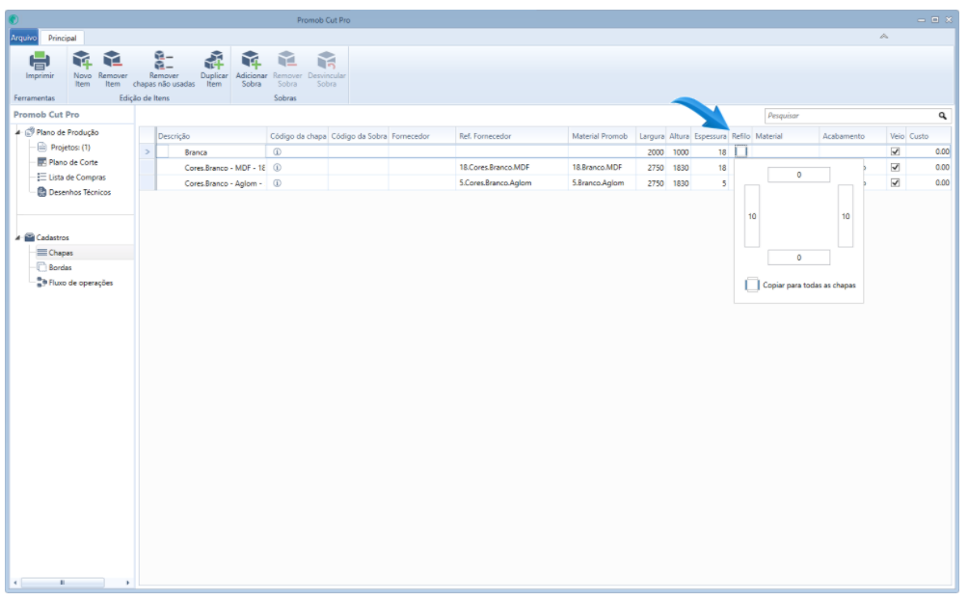Viewport: 968px width, 601px height.
Task: Select Lista de Compras in sidebar
Action: [78, 178]
